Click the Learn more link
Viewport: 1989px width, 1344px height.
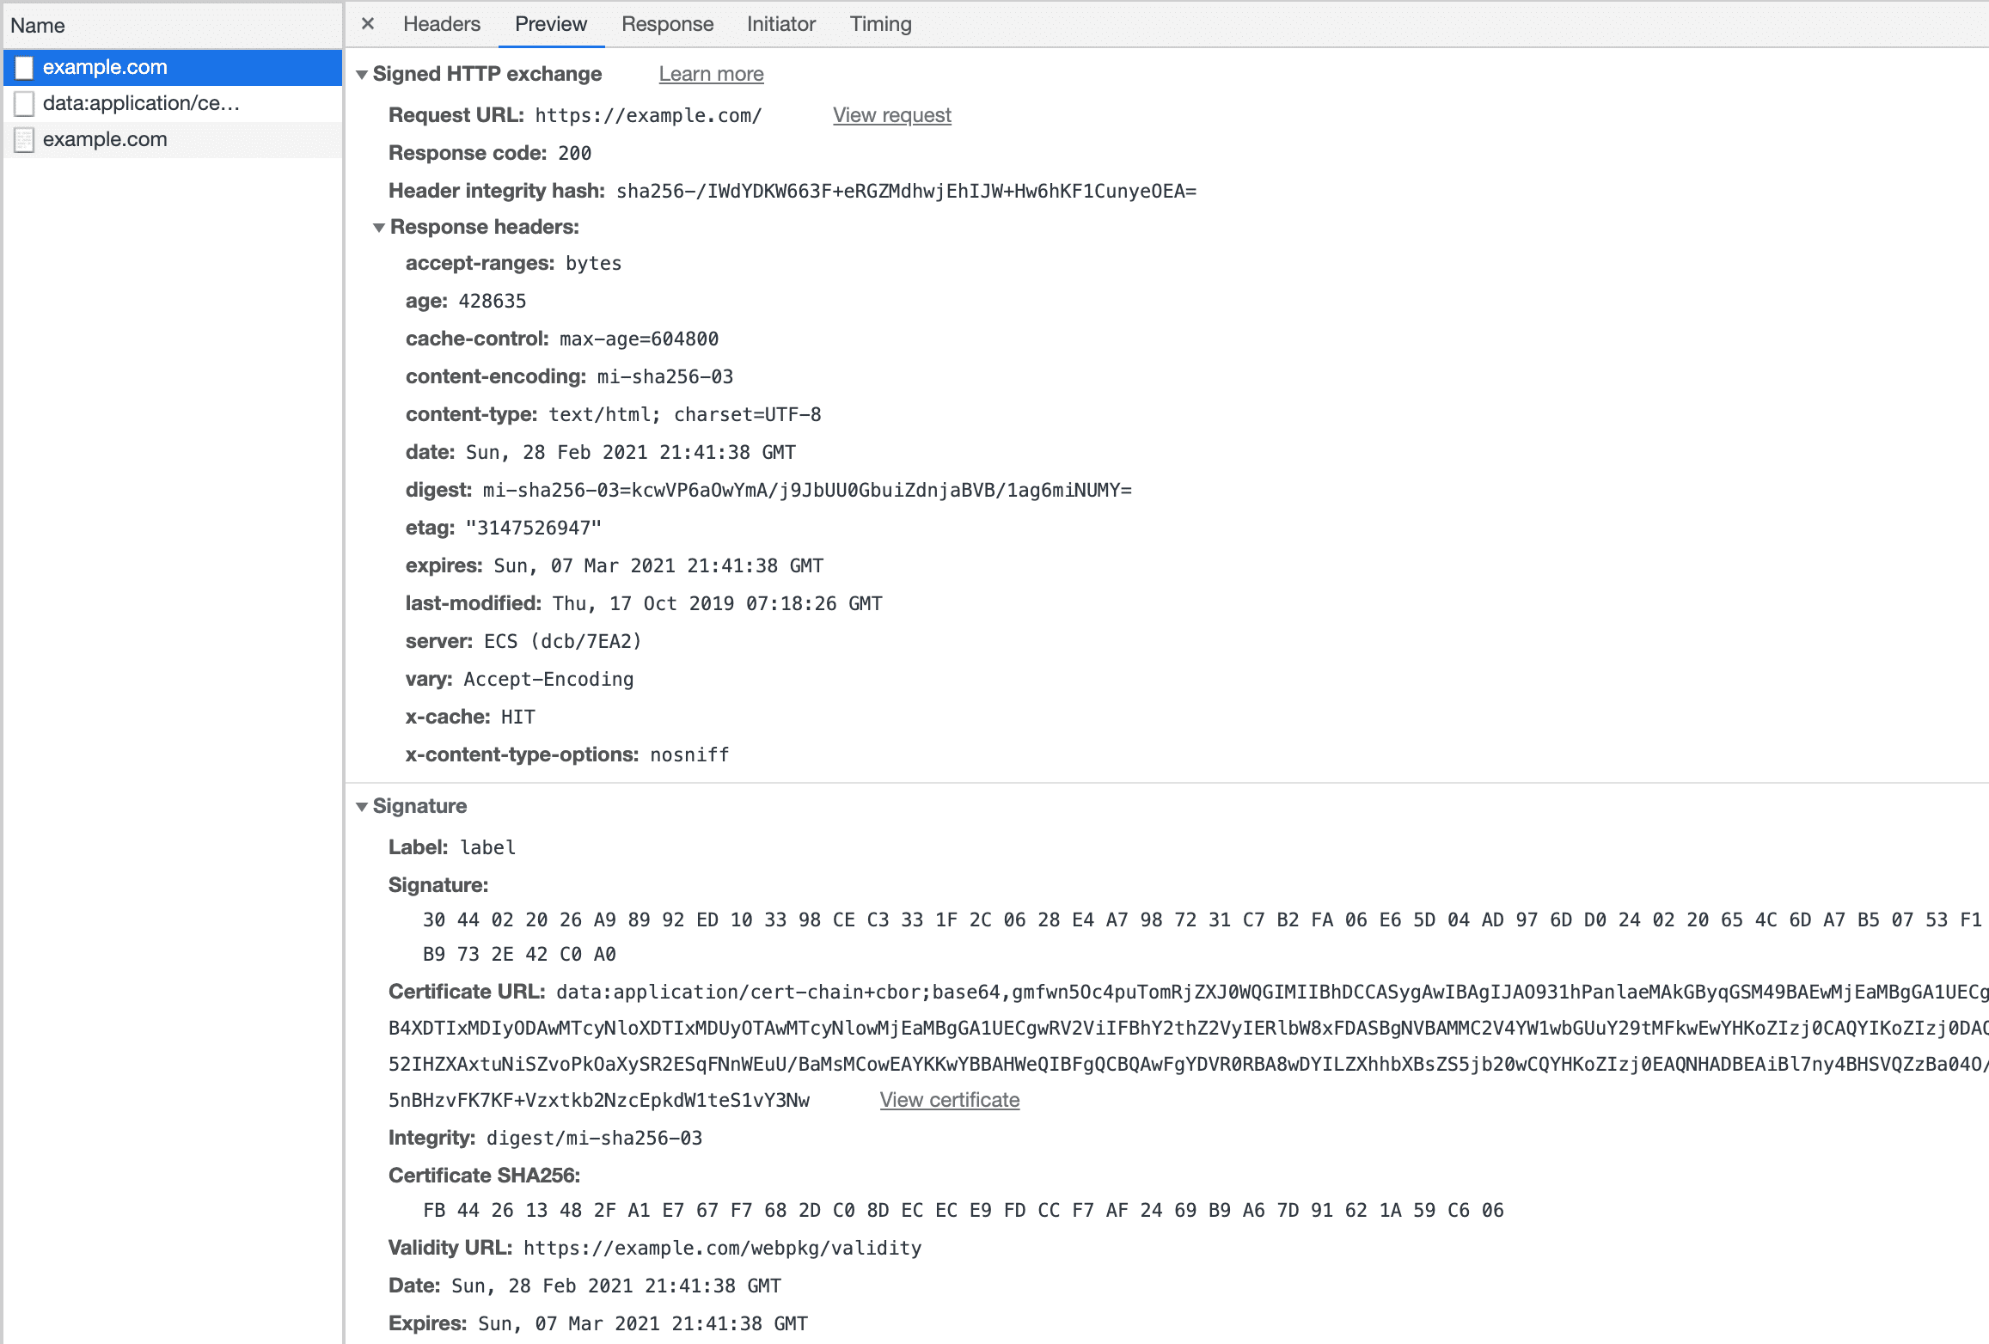pos(711,74)
